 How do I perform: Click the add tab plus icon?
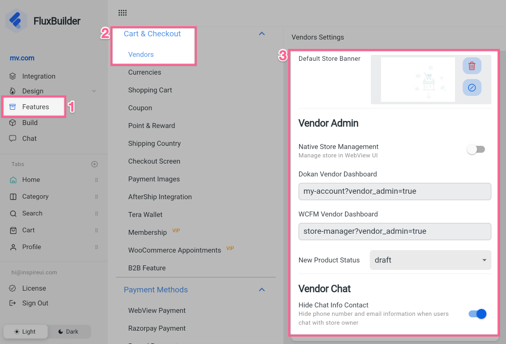point(95,164)
